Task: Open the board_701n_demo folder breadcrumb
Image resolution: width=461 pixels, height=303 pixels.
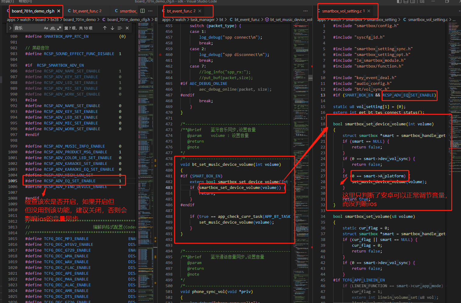Action: coord(79,19)
